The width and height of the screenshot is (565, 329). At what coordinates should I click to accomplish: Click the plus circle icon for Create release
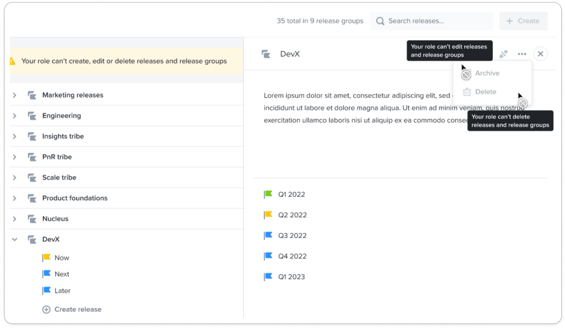46,309
